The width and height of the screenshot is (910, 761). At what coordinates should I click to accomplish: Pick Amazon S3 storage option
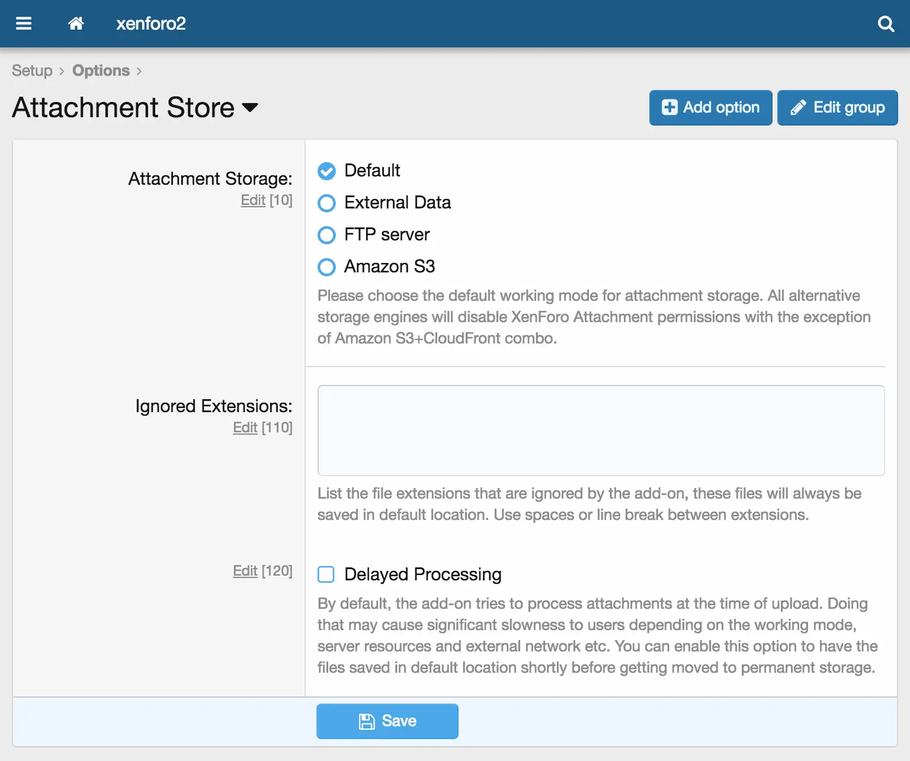pos(326,267)
